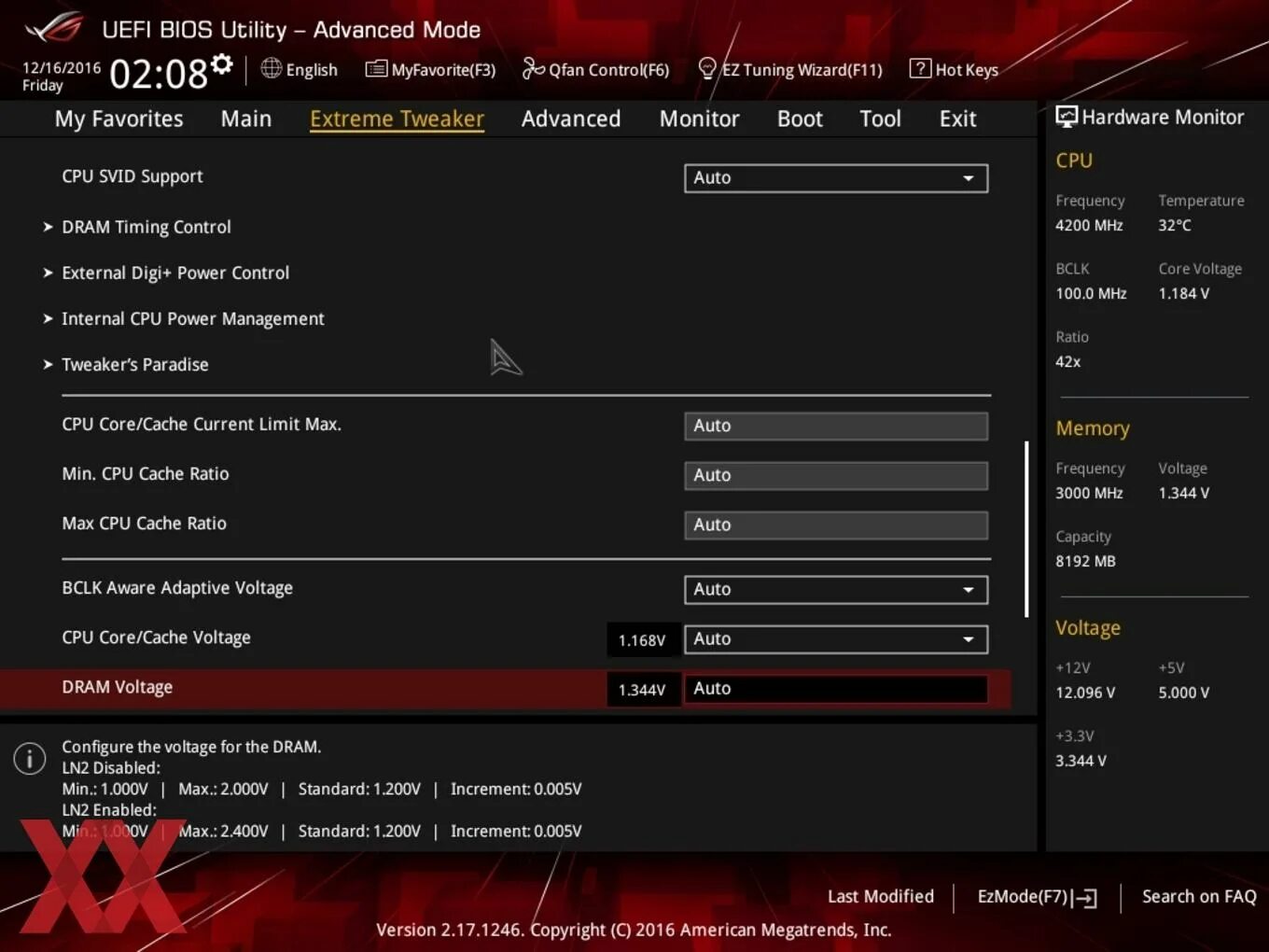
Task: Click the globe language icon
Action: tap(271, 68)
